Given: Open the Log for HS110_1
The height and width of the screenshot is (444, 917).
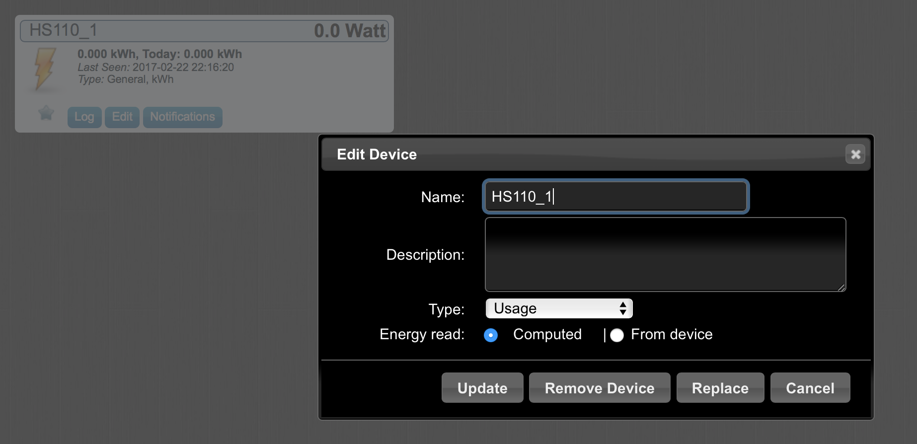Looking at the screenshot, I should tap(84, 117).
